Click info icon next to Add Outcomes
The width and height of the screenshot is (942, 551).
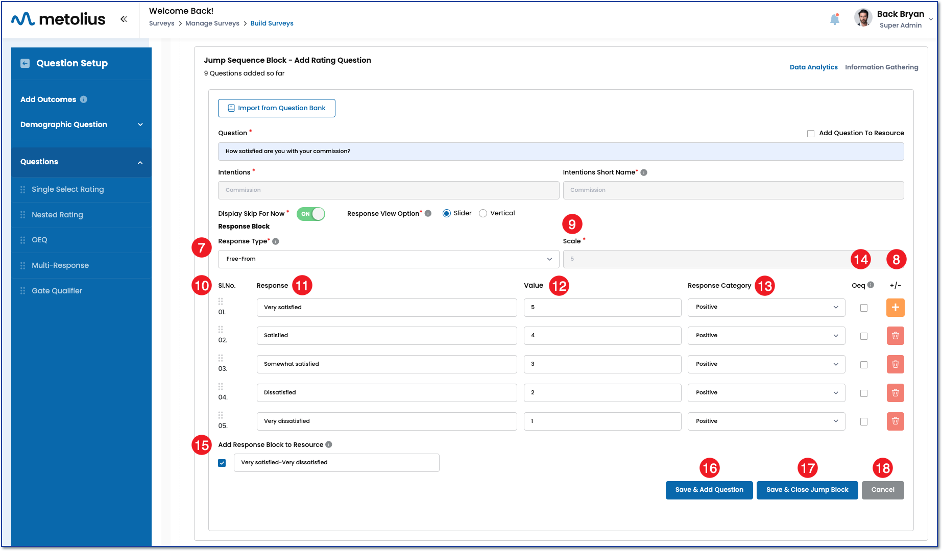coord(84,99)
